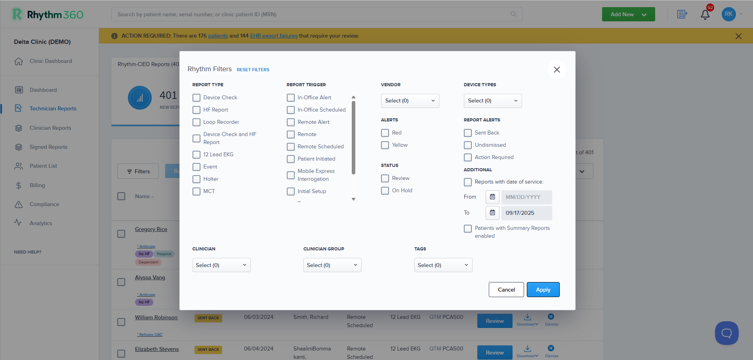Close the Rhythm Filters dialog
Screen dimensions: 753x360
557,70
